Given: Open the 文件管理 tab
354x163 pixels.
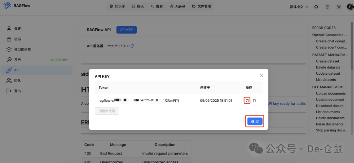Looking at the screenshot, I should (x=202, y=6).
